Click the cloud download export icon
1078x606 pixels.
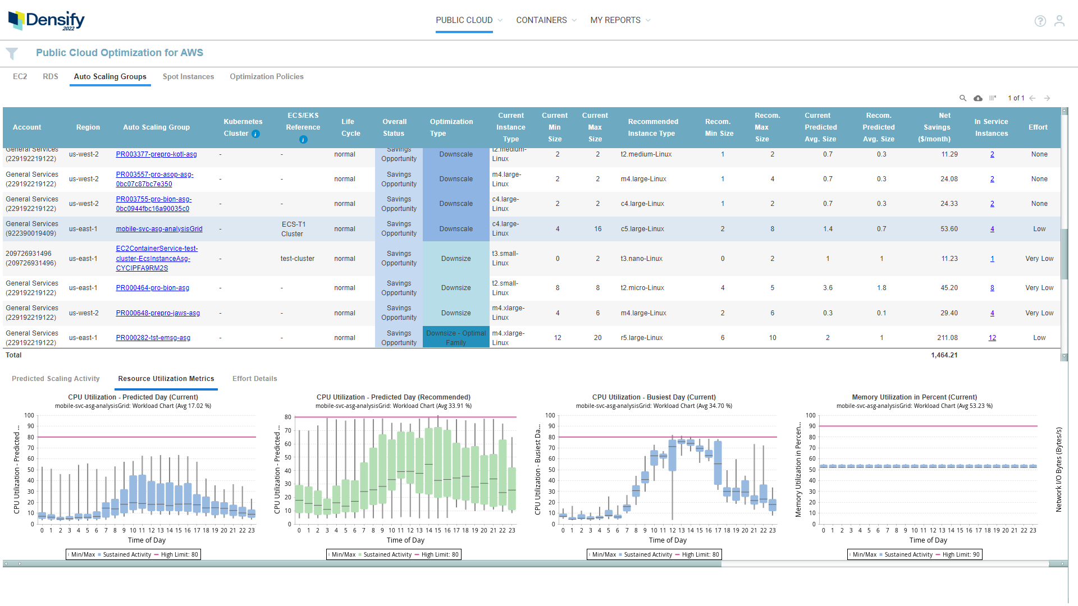coord(978,98)
